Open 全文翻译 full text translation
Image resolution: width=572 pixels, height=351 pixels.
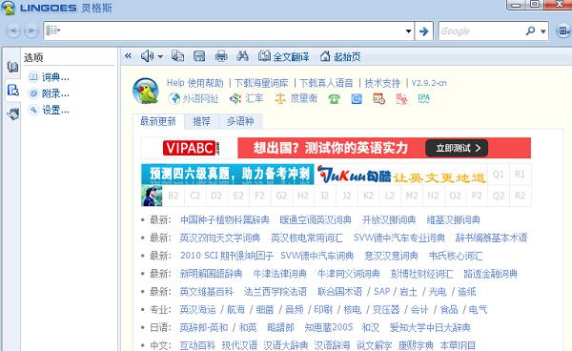[x=283, y=56]
